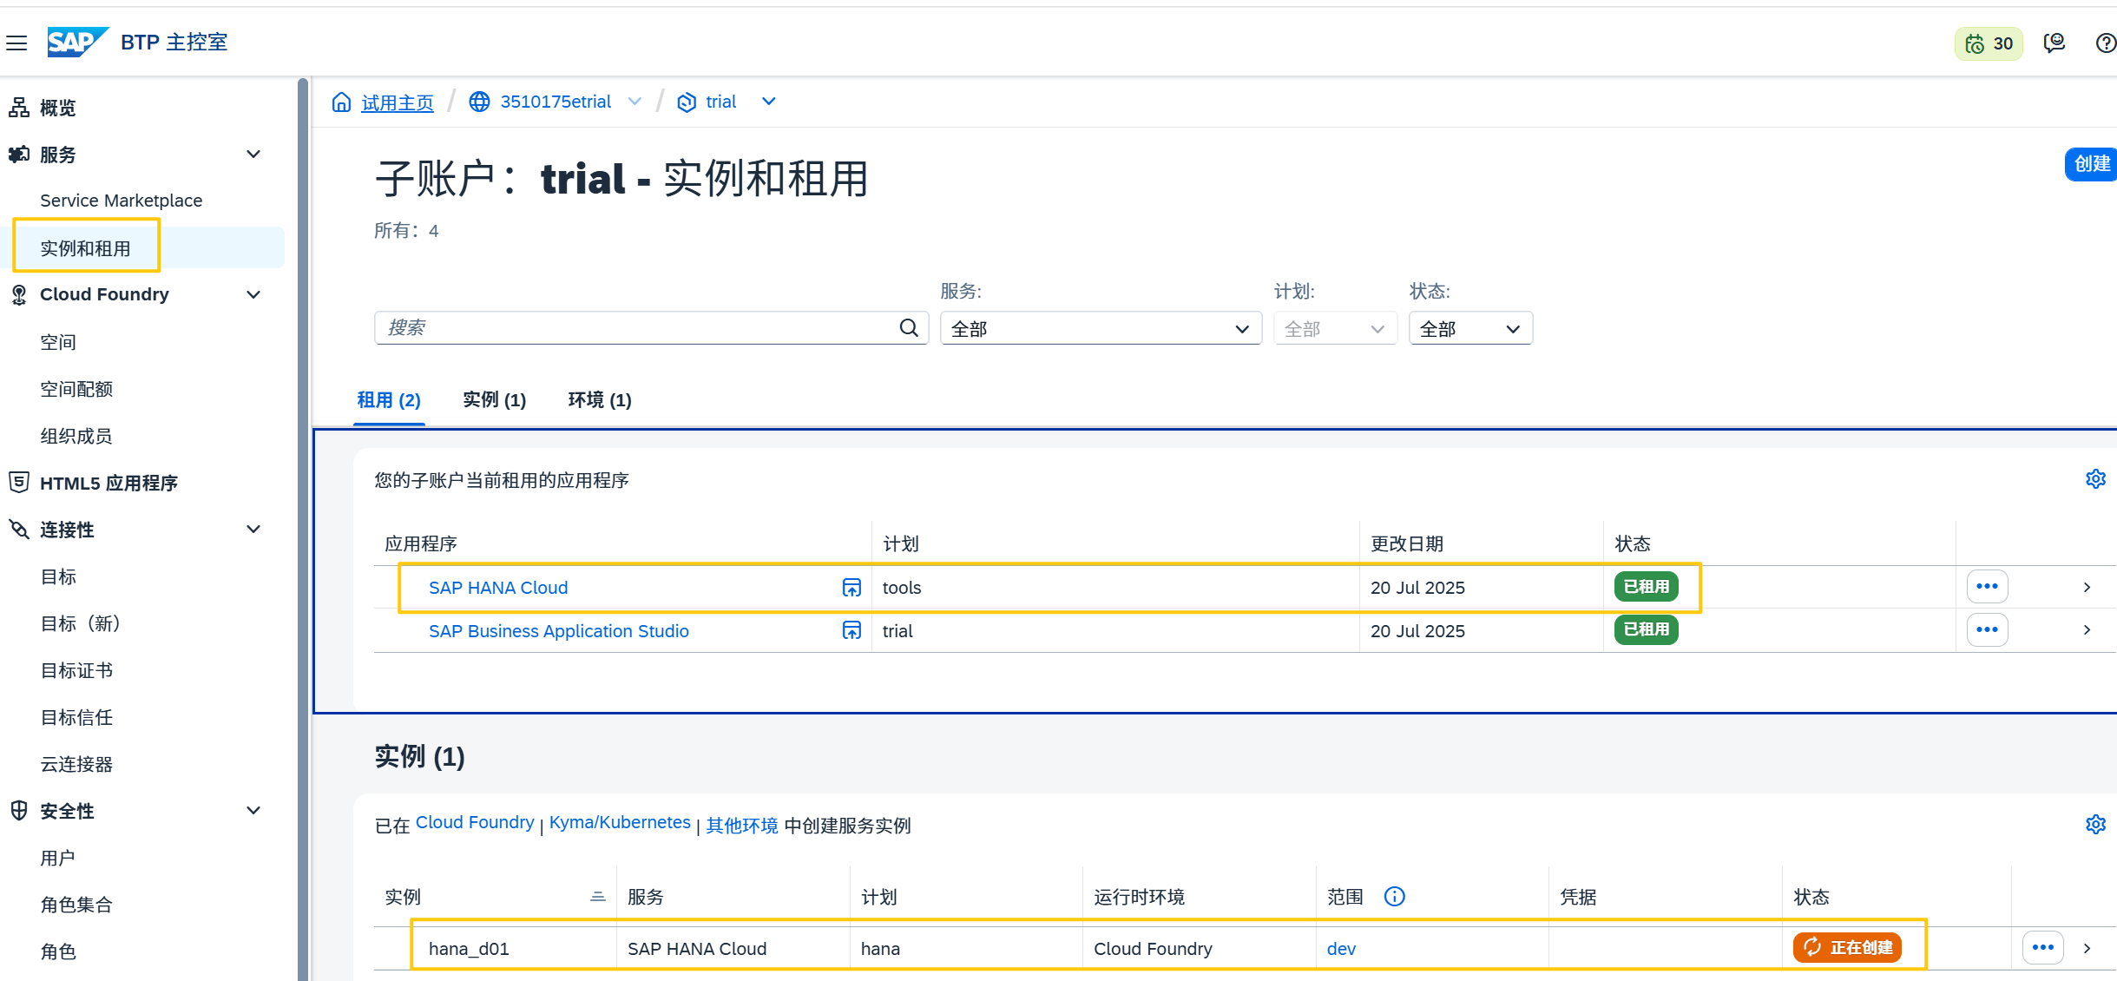This screenshot has height=981, width=2117.
Task: Open 空间 under Cloud Foundry
Action: point(58,342)
